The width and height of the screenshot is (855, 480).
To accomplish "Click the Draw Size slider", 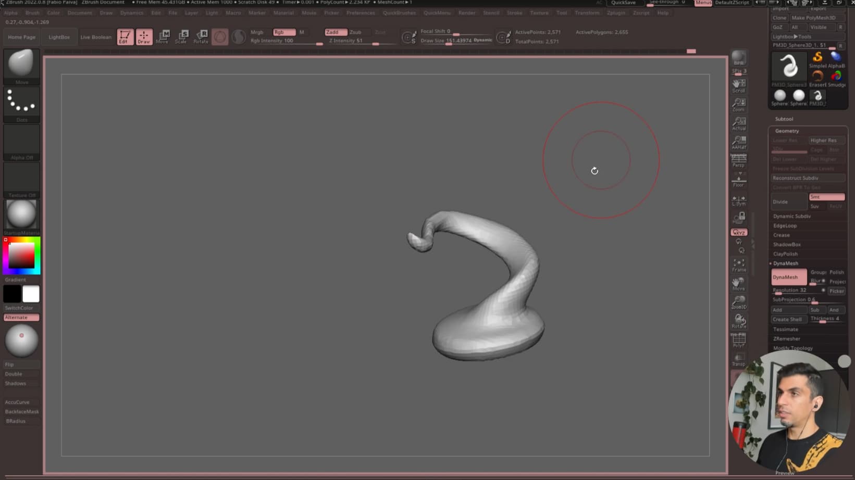I will 456,41.
